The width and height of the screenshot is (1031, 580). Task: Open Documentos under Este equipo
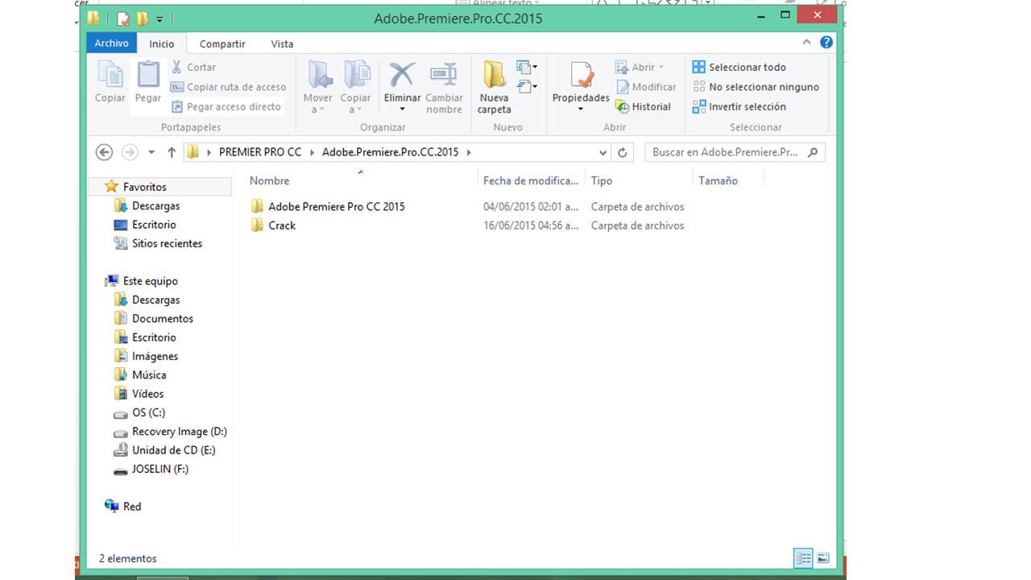[162, 318]
